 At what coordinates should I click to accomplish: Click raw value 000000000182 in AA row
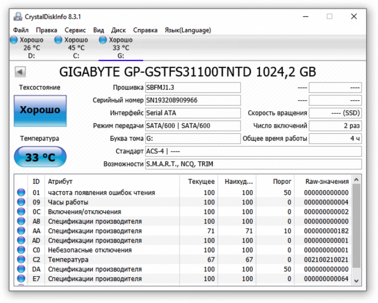tap(326, 231)
